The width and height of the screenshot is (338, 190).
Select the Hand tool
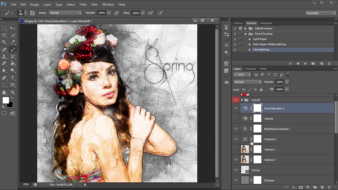point(4,92)
